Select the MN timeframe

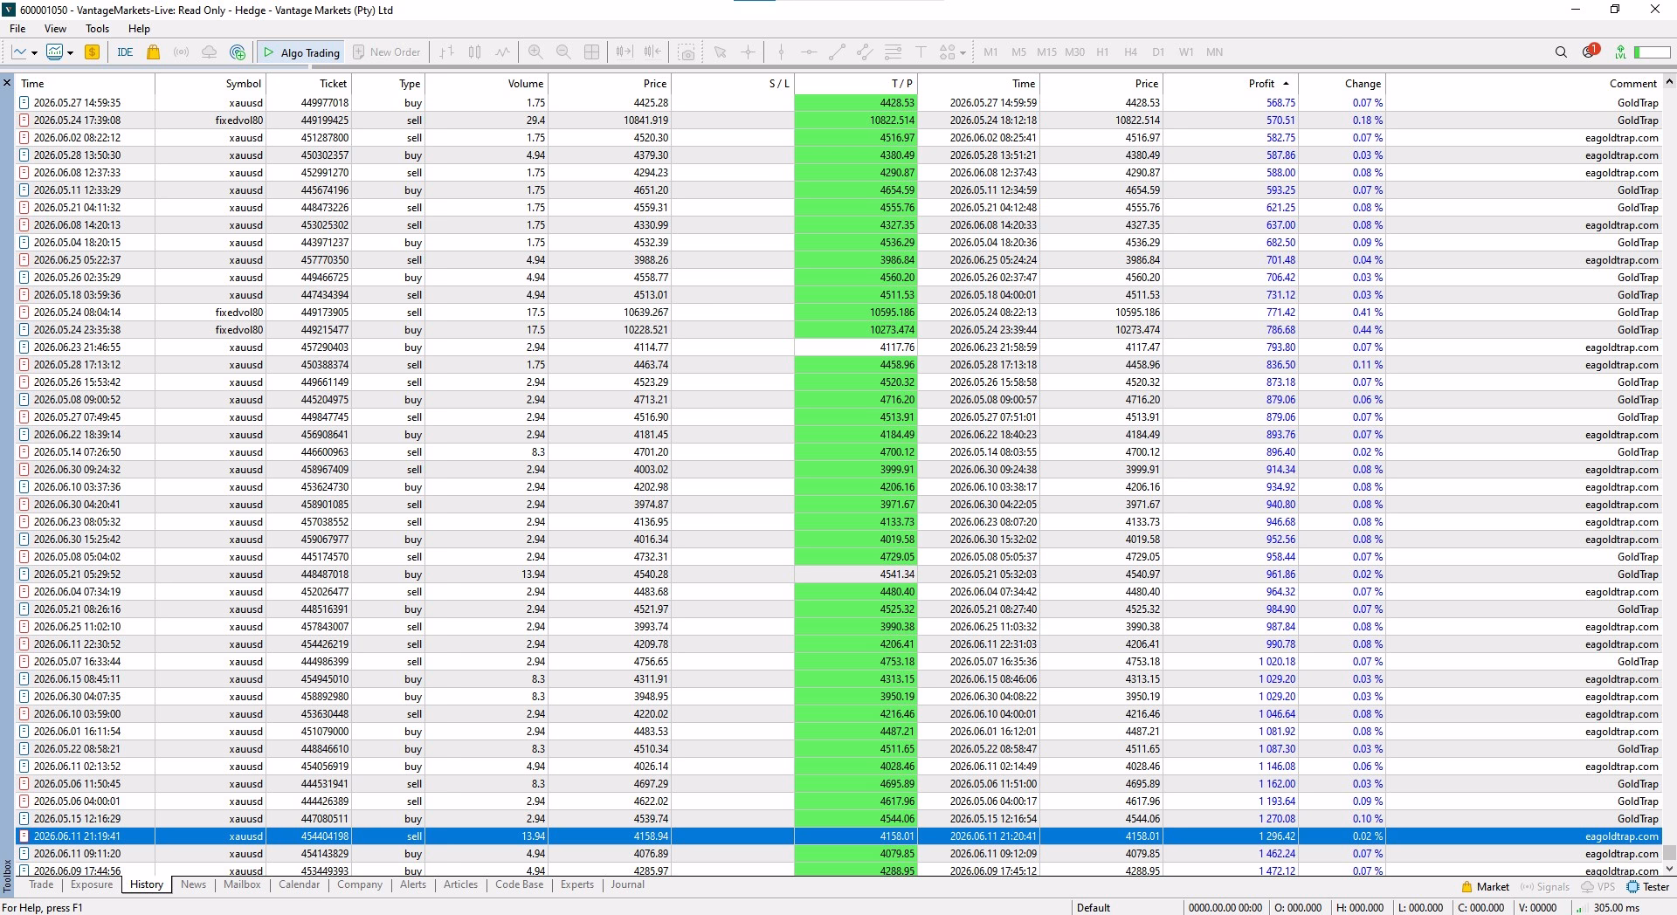tap(1214, 52)
